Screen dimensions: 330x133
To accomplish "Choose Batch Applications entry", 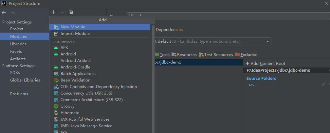I will coord(100,74).
